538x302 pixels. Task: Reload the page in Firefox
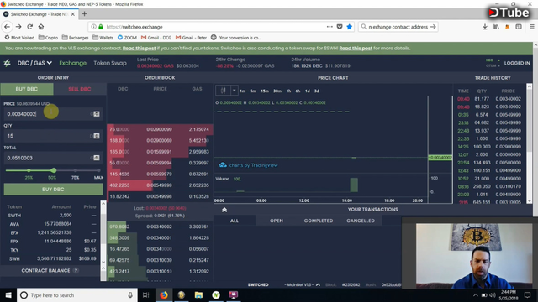[x=30, y=27]
